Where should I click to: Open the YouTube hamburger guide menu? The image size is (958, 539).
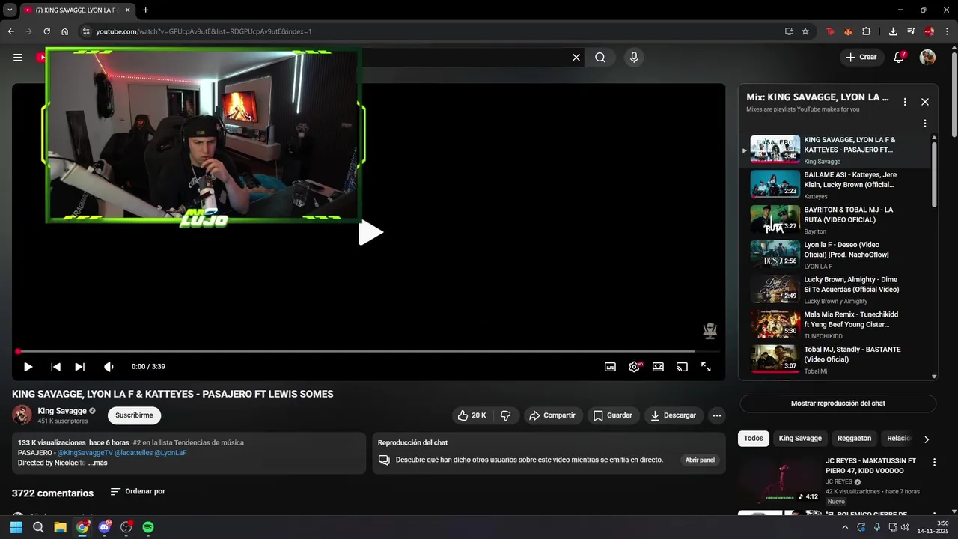click(x=18, y=58)
